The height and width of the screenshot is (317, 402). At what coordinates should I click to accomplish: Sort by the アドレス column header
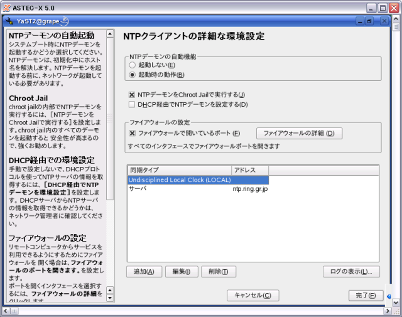pos(250,170)
